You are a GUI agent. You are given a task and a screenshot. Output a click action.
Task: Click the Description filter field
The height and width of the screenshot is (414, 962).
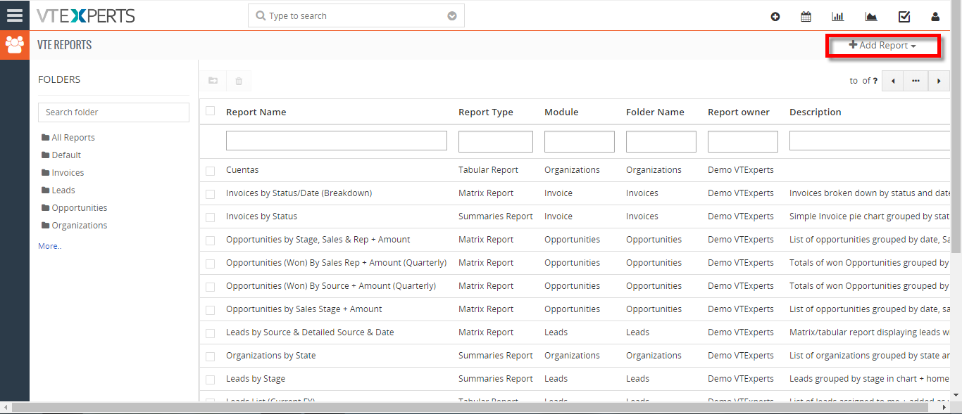tap(870, 141)
